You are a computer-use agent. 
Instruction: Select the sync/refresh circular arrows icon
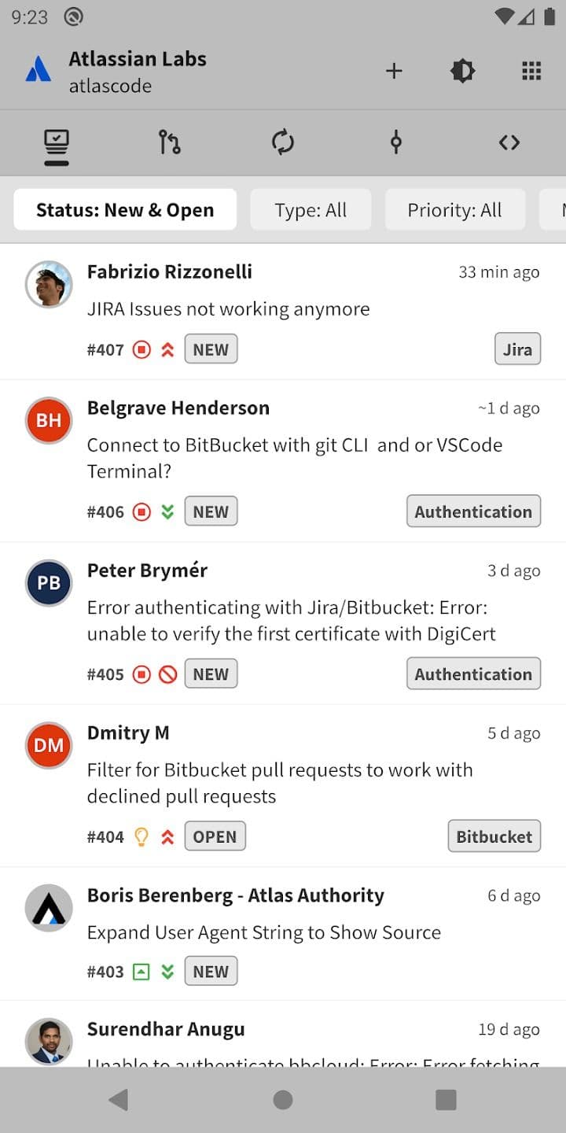[x=283, y=142]
